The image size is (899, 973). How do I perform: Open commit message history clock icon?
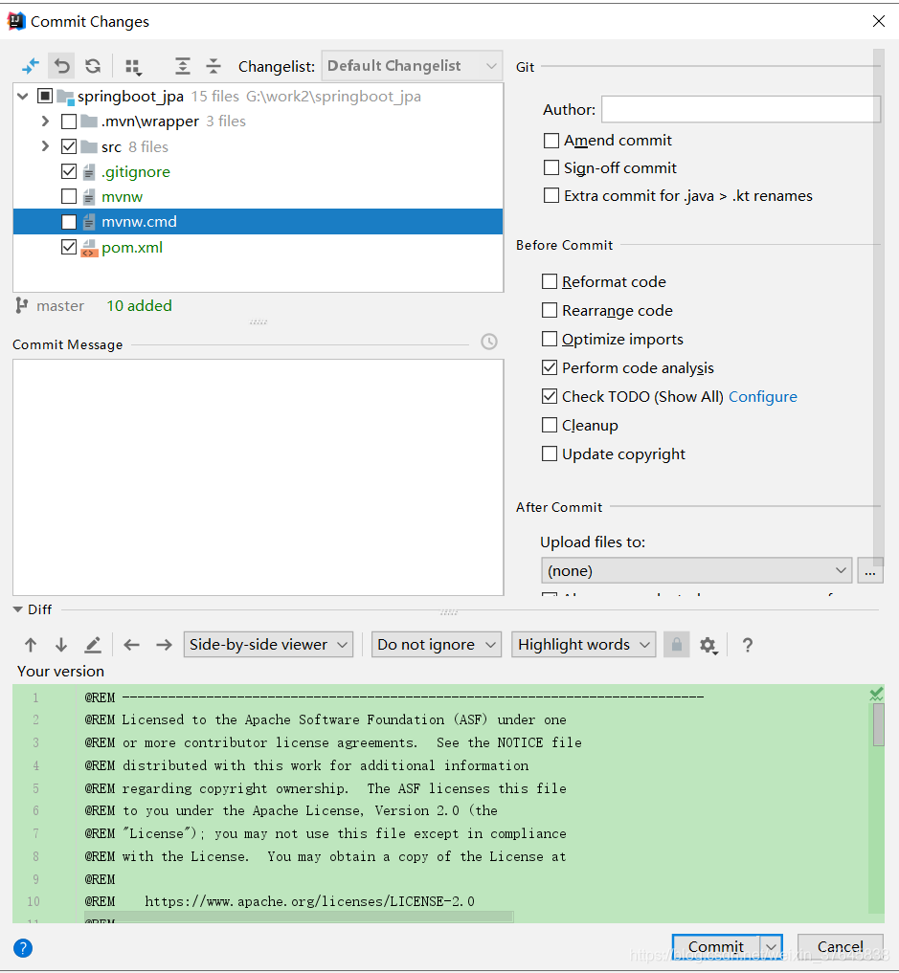coord(489,342)
